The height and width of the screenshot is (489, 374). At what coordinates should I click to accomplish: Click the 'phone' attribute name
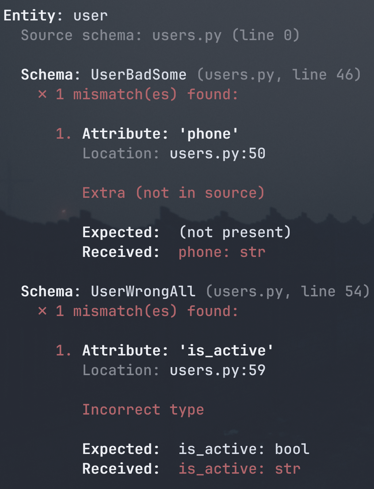pos(209,134)
